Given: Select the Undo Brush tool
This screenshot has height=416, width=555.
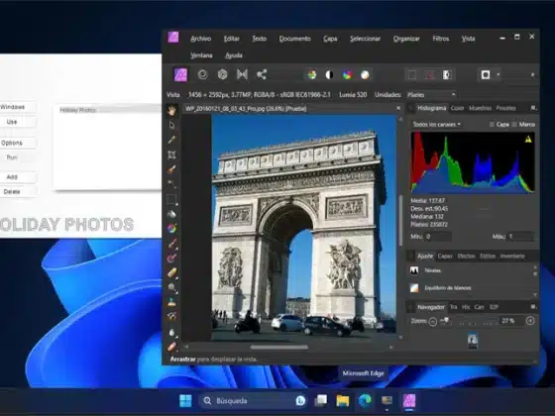Looking at the screenshot, I should click(x=171, y=317).
